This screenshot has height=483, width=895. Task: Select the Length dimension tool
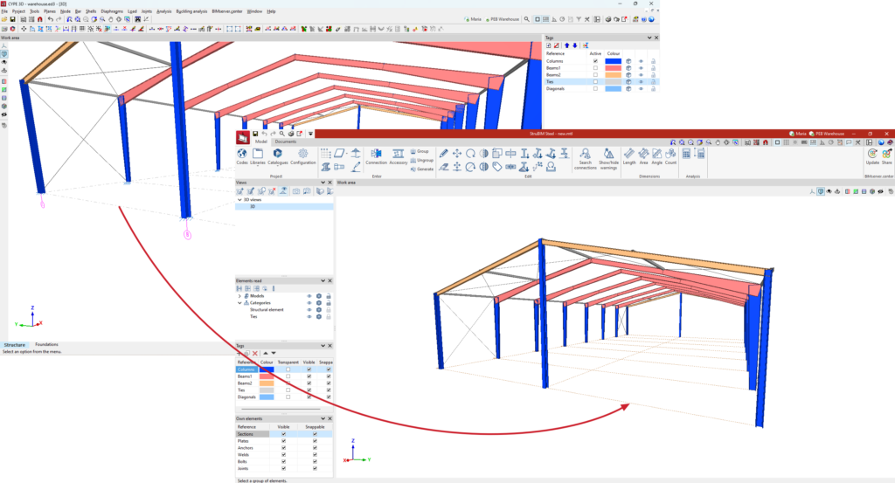coord(629,155)
